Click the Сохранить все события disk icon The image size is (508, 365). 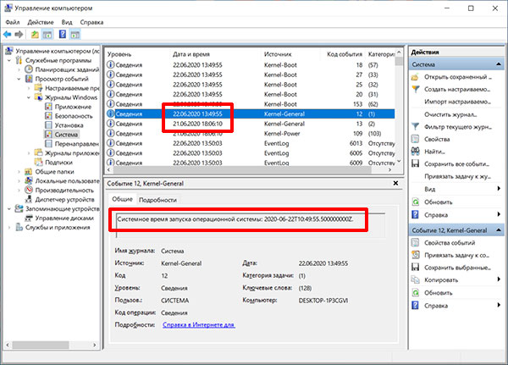click(416, 163)
